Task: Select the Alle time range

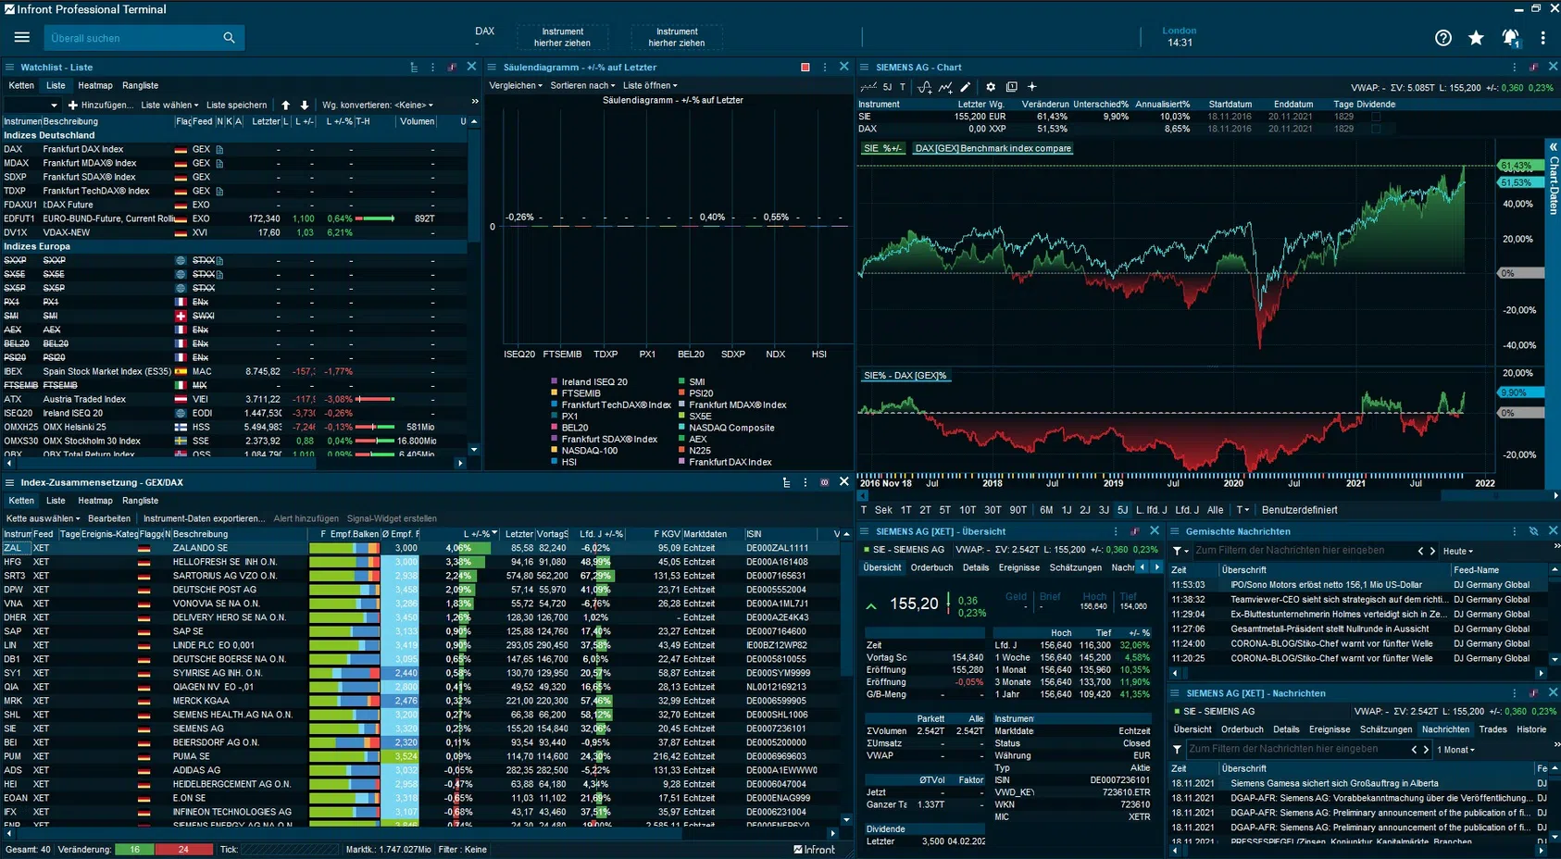Action: click(1215, 510)
